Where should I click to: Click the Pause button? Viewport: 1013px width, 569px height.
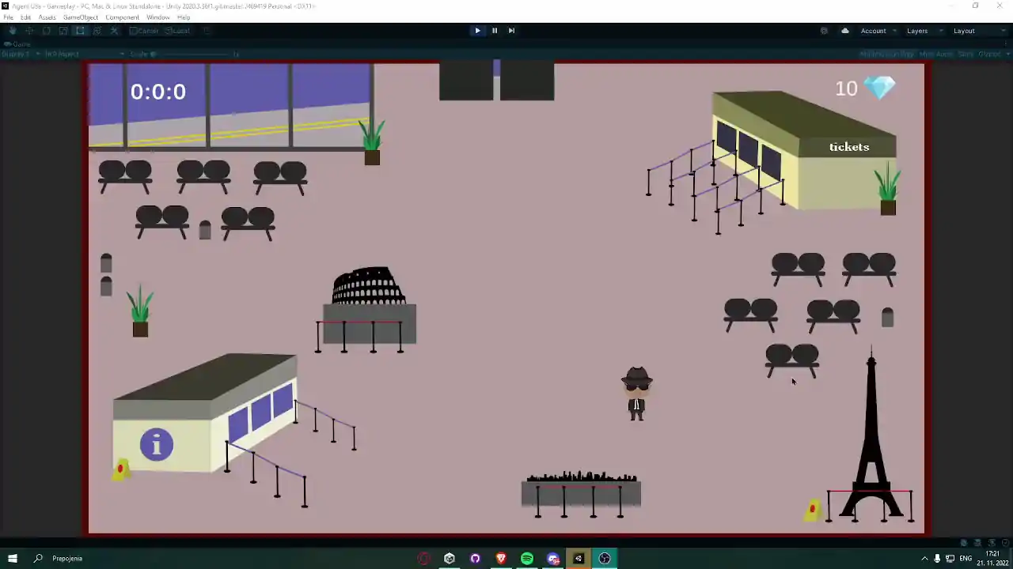[x=495, y=31]
